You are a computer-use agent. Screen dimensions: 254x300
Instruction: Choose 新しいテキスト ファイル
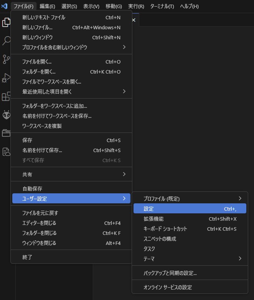(x=71, y=17)
